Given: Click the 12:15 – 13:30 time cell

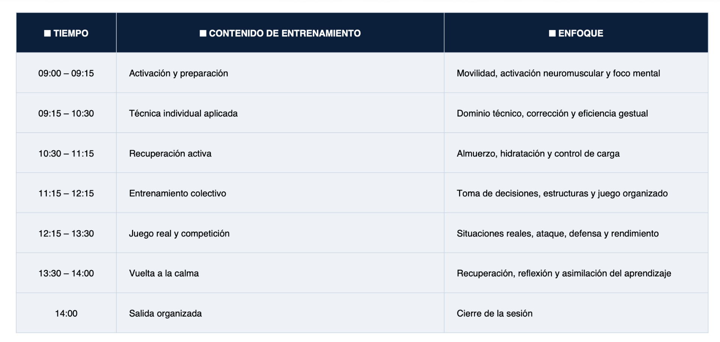Looking at the screenshot, I should (x=66, y=233).
